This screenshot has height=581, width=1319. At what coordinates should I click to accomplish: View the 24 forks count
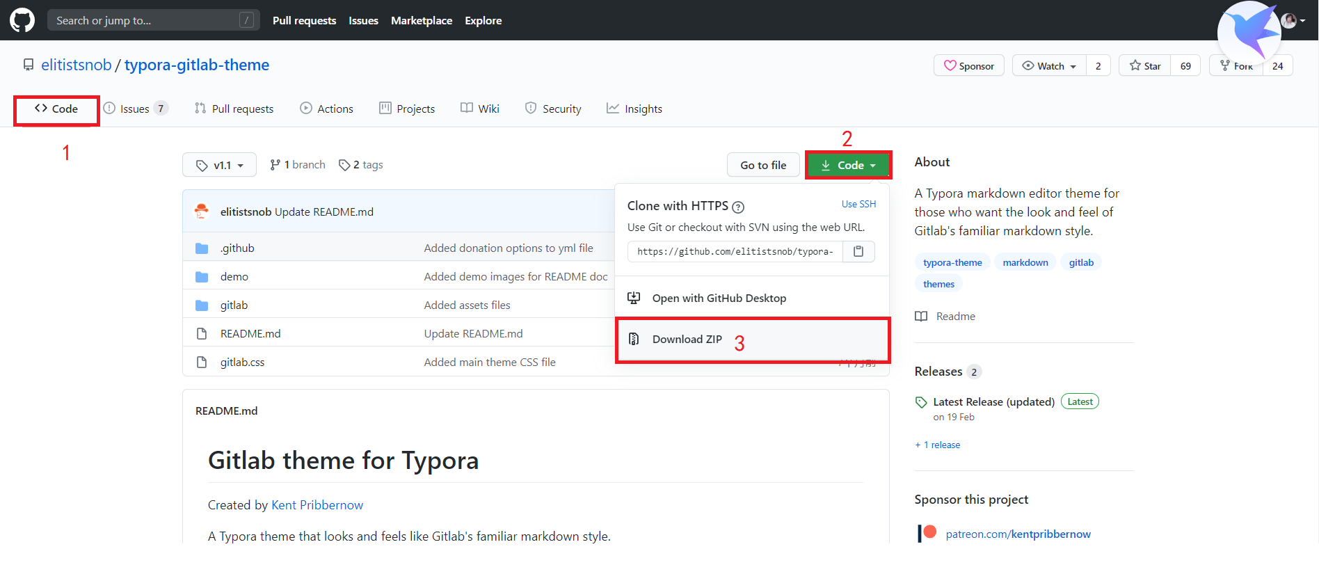(1278, 65)
